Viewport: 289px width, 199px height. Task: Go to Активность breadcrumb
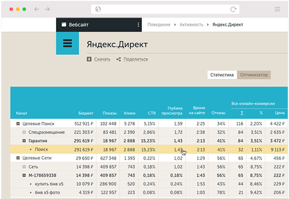click(x=191, y=24)
